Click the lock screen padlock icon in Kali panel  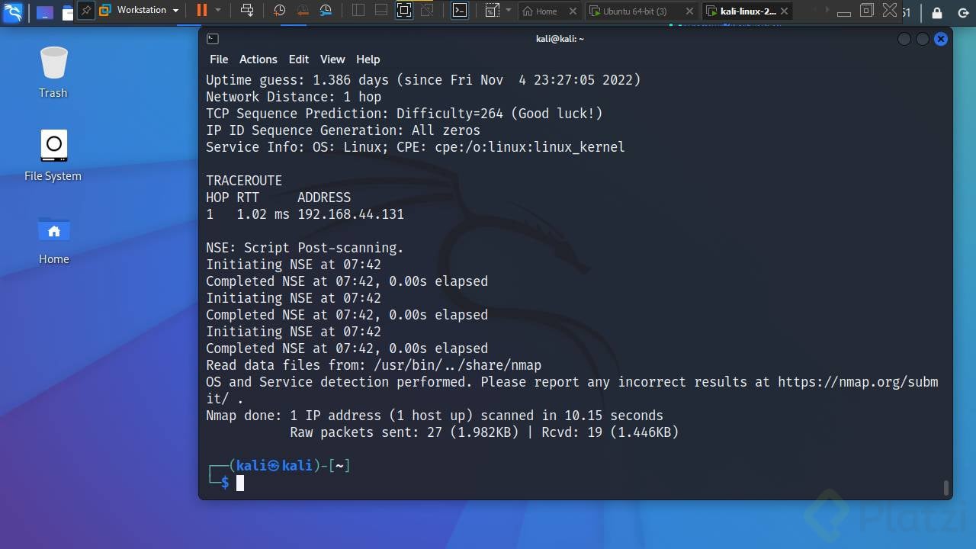point(937,13)
